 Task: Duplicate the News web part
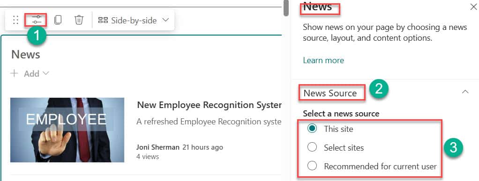tap(58, 20)
